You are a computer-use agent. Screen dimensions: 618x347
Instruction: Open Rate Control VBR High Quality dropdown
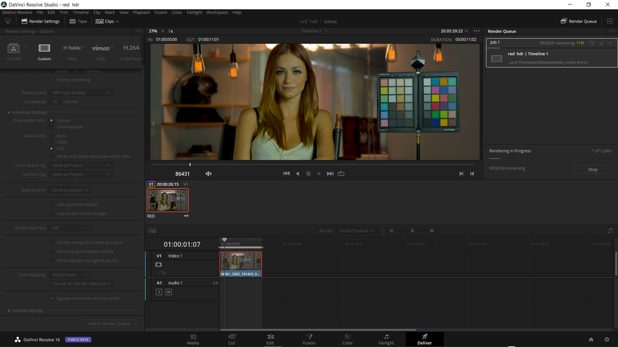coord(81,93)
